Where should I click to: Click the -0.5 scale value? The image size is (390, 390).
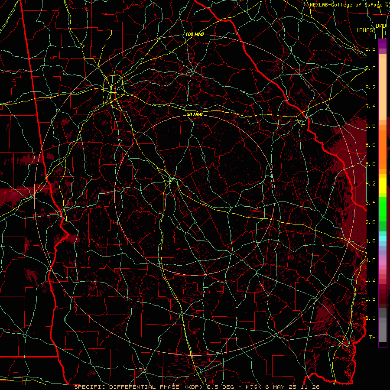tap(369, 299)
